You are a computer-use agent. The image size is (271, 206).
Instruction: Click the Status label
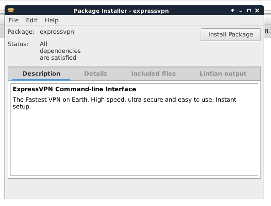point(18,44)
